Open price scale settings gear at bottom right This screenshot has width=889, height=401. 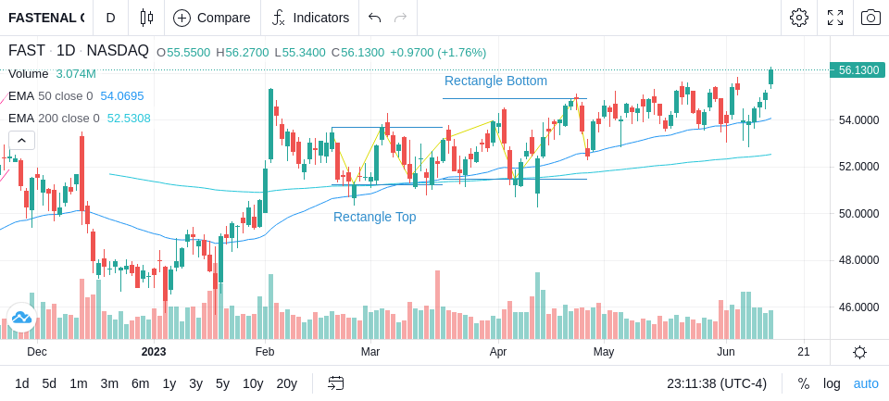point(859,352)
